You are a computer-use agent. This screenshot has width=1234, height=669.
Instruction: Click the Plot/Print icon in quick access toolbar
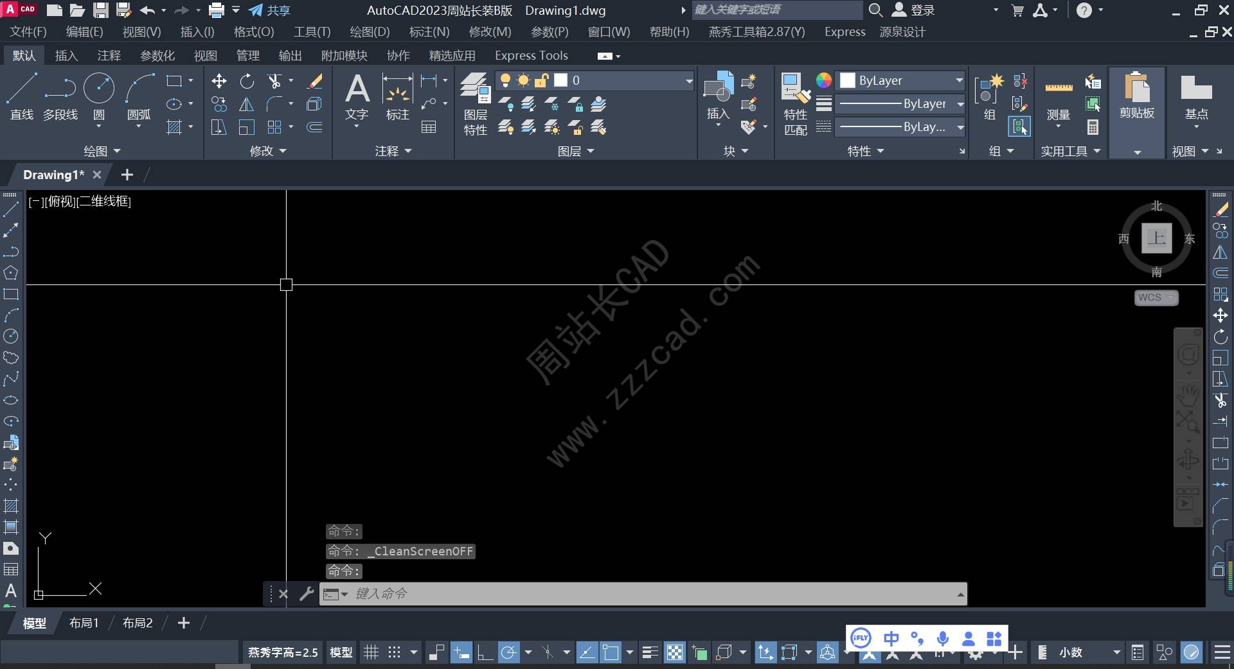217,10
